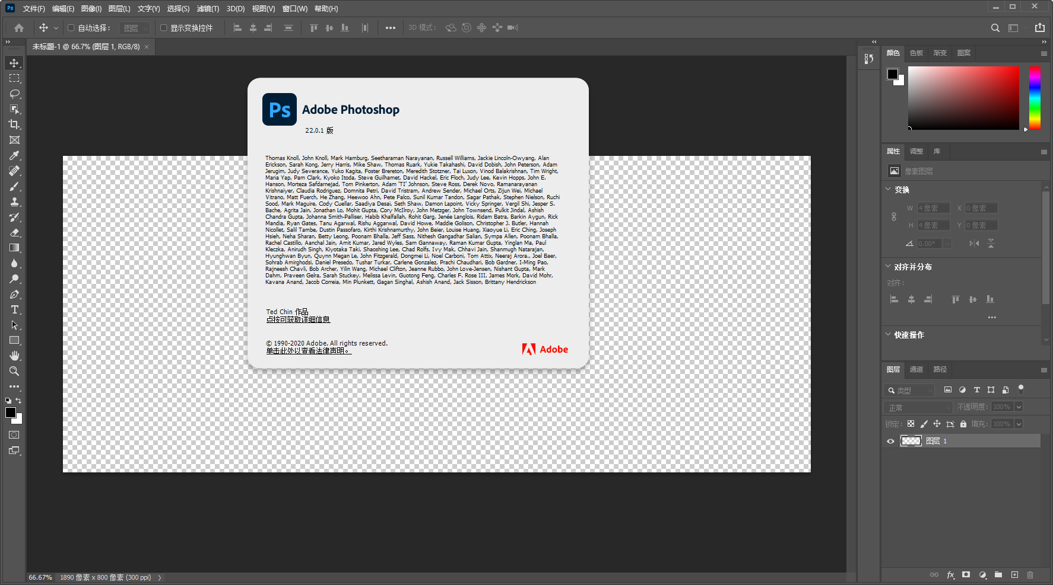This screenshot has width=1053, height=585.
Task: Select the Hand tool
Action: coord(14,356)
